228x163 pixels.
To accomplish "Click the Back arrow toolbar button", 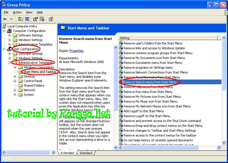I will click(5, 19).
